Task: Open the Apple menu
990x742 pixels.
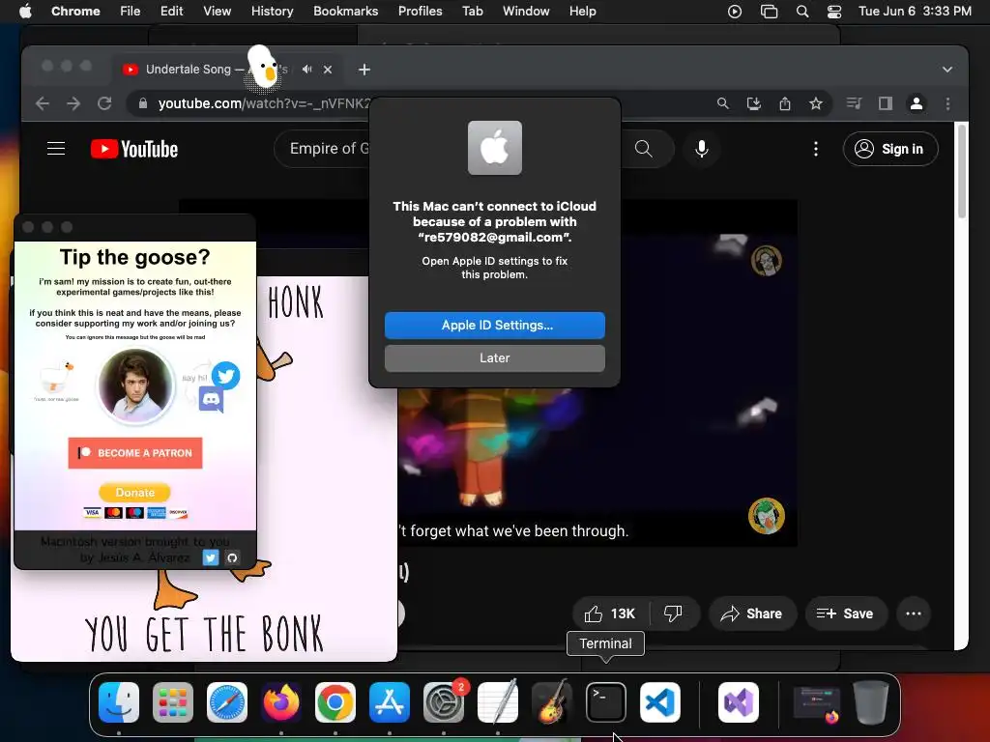Action: pos(25,12)
